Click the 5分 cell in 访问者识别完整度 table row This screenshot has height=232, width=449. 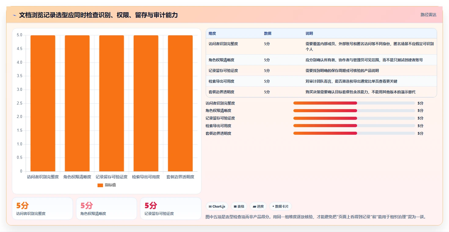[x=267, y=44]
